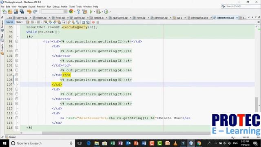Click the editor horizontal scrollbar thumb
This screenshot has width=261, height=147.
point(126,133)
